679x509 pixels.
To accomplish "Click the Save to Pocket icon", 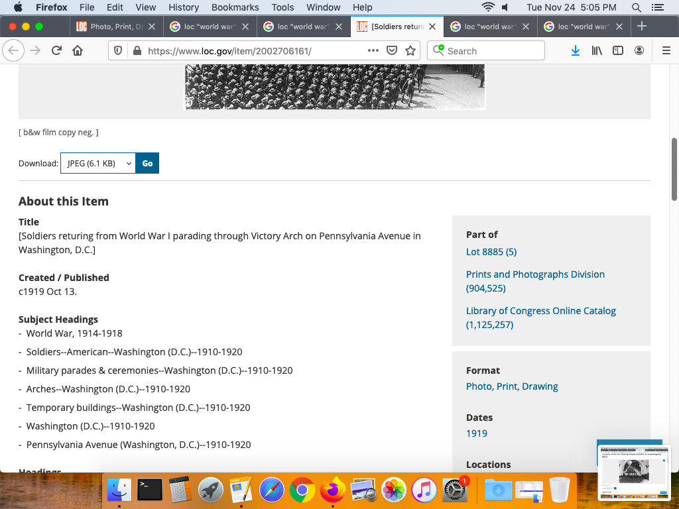I will click(x=392, y=51).
